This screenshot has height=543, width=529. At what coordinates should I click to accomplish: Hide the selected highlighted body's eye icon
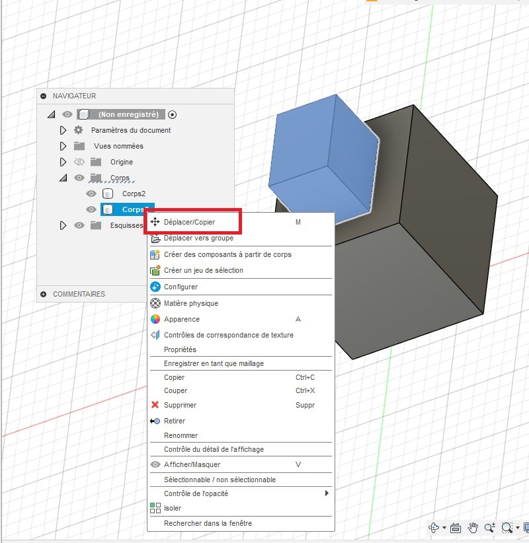coord(91,209)
